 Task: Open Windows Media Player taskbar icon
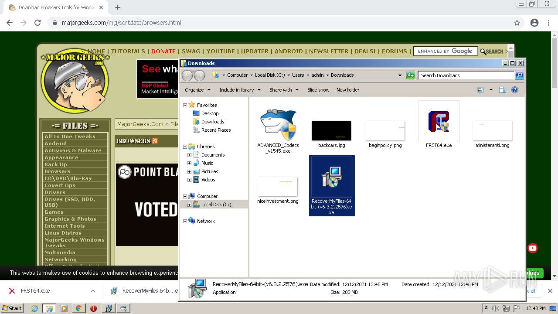pyautogui.click(x=64, y=308)
